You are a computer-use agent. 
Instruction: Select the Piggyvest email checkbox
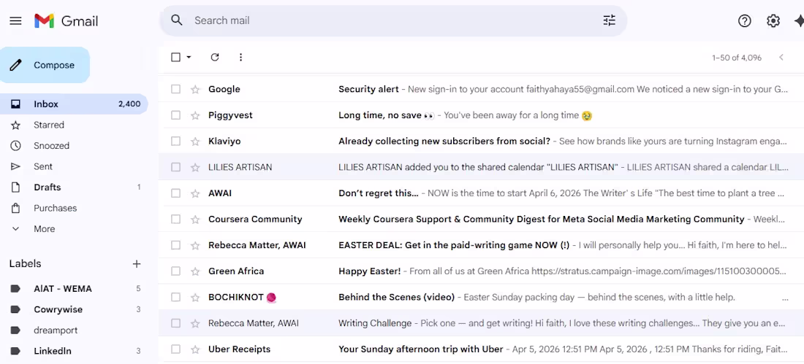tap(176, 115)
